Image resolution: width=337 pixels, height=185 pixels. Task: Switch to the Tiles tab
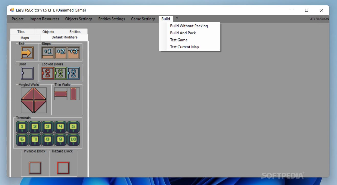tap(23, 32)
